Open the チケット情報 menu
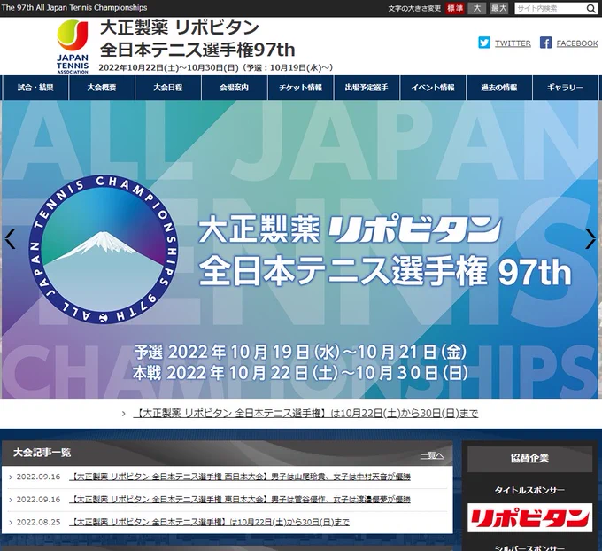Screen dimensions: 602x551 [x=301, y=88]
